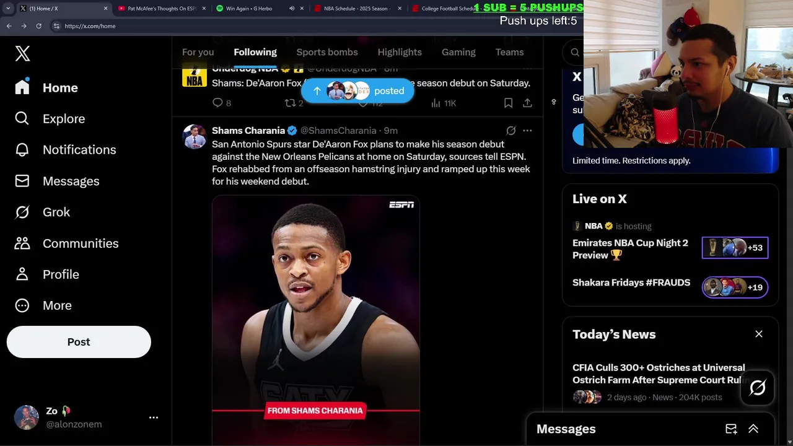
Task: Click the site info icon in address bar
Action: click(x=56, y=26)
